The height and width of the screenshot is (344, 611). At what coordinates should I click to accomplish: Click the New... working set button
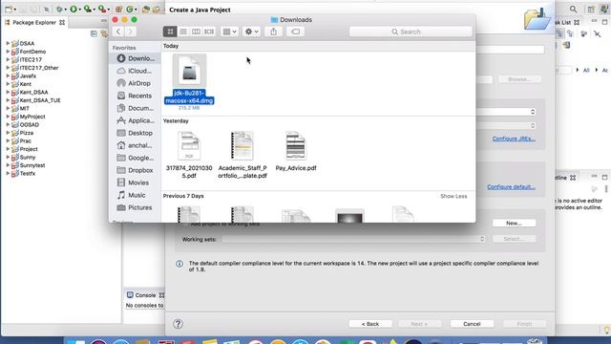point(514,223)
